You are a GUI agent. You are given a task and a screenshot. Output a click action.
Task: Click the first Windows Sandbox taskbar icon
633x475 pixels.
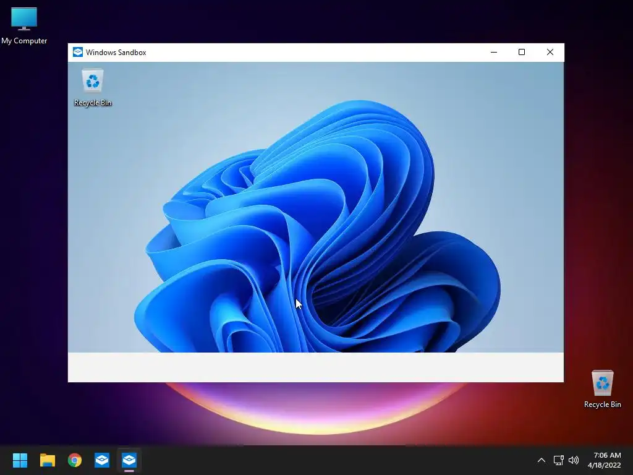click(102, 460)
